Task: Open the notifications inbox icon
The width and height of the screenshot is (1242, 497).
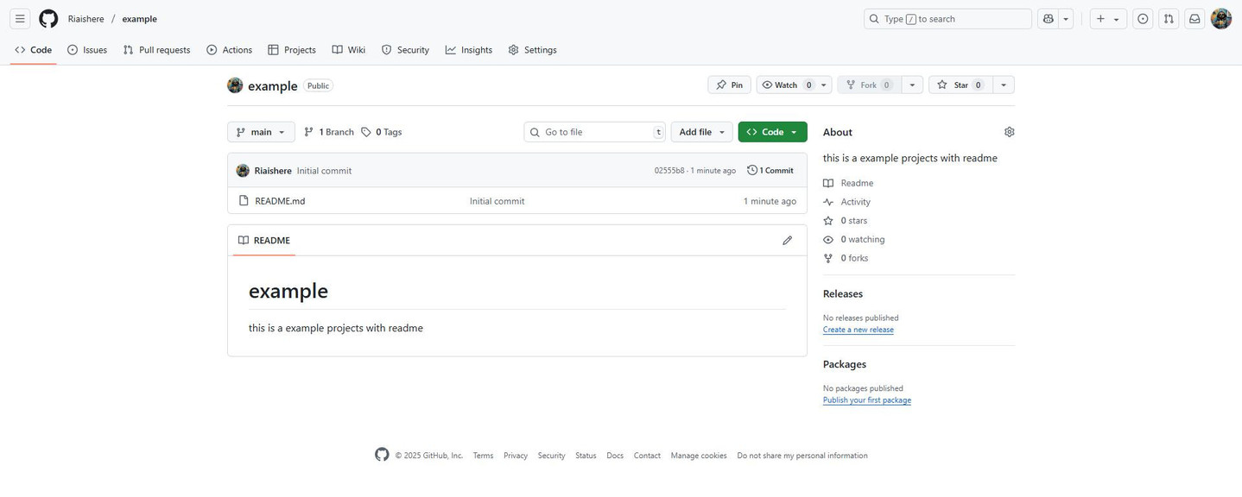Action: click(1194, 19)
